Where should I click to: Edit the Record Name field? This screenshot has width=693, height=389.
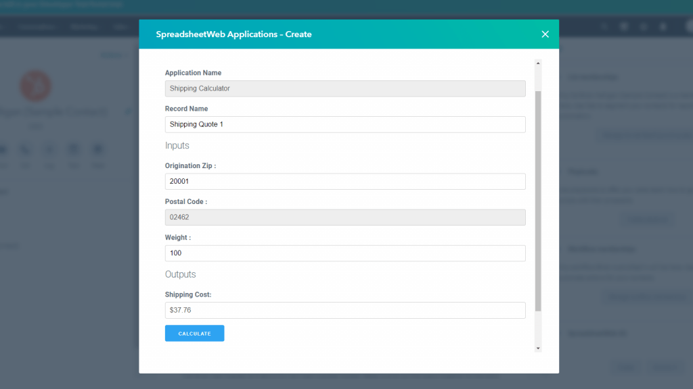click(x=345, y=124)
